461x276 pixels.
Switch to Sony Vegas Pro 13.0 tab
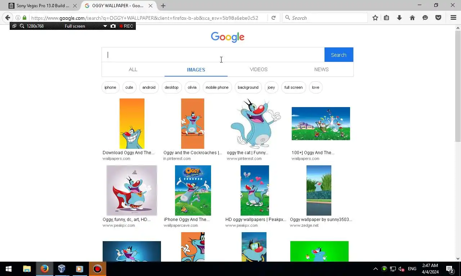point(43,6)
